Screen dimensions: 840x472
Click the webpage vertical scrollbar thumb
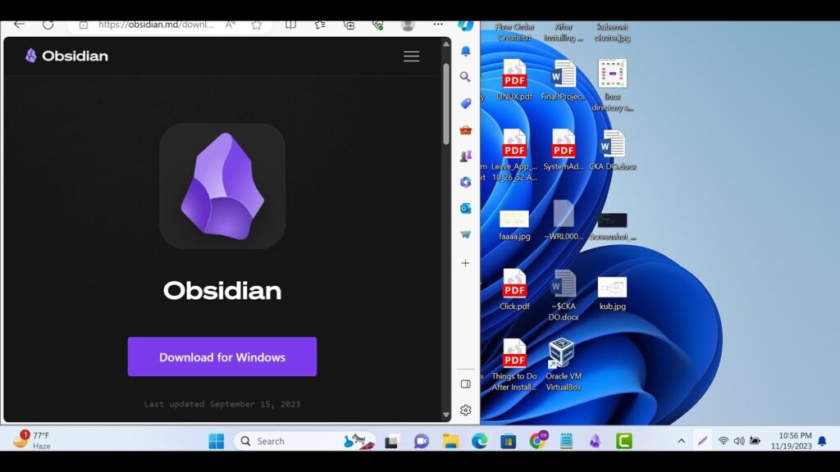[446, 104]
